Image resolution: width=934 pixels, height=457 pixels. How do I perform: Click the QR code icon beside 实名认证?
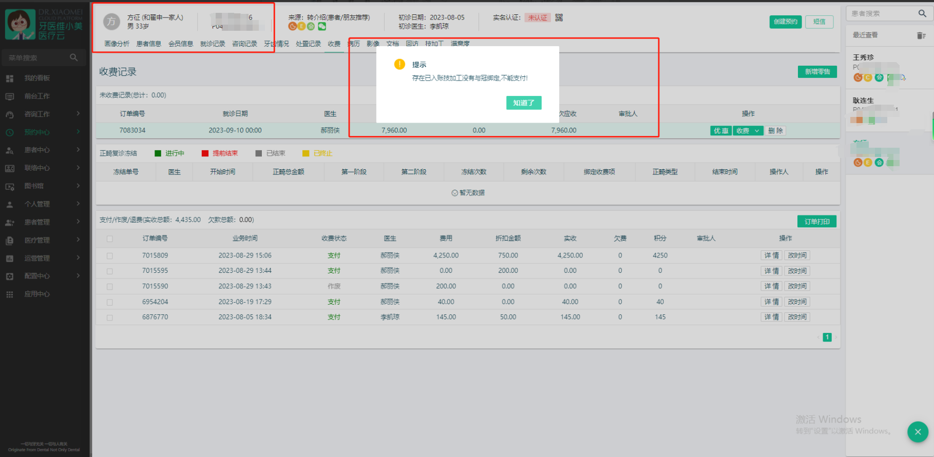(x=559, y=17)
